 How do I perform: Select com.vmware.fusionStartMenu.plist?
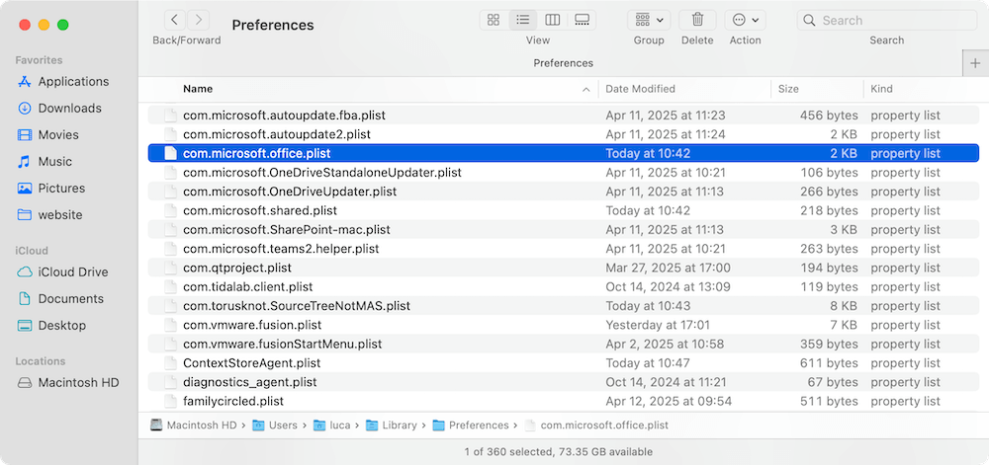(564, 345)
